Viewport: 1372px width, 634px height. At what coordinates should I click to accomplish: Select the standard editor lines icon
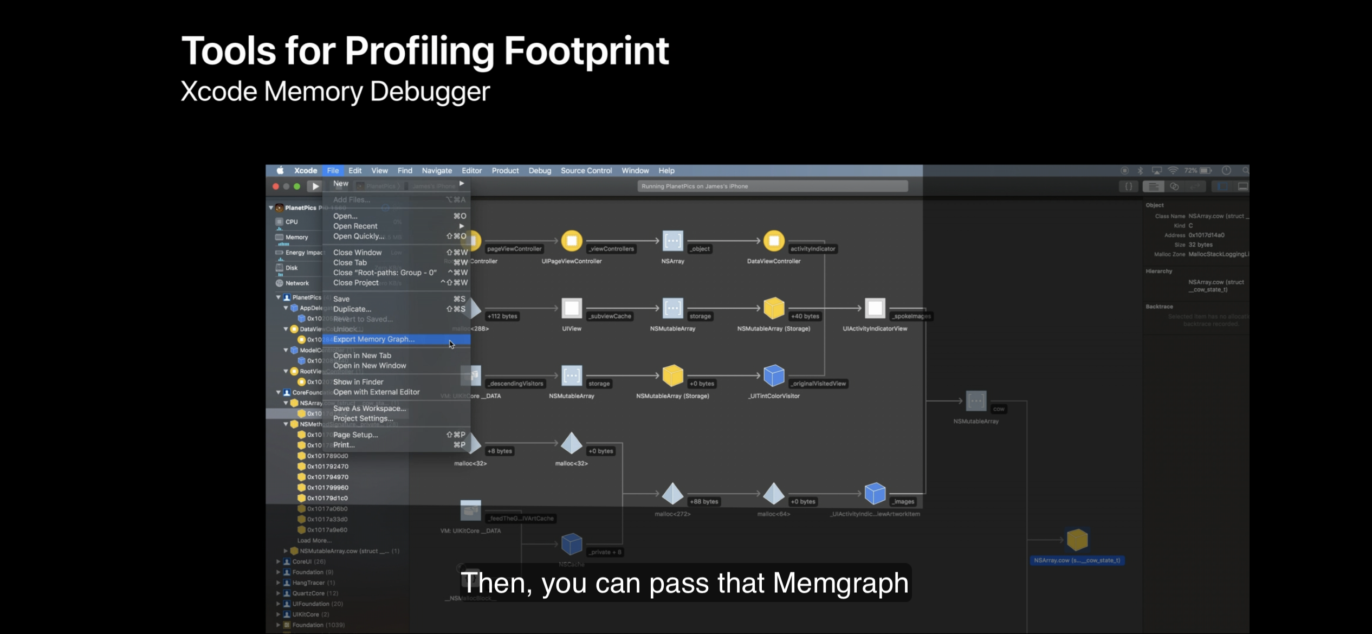[1154, 186]
